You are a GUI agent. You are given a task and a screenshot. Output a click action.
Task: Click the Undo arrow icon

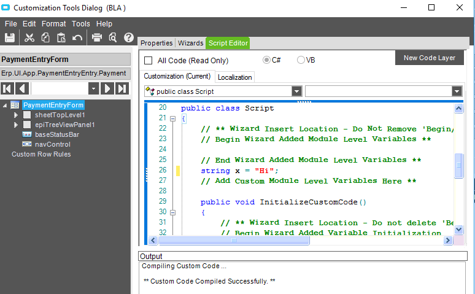pos(77,37)
